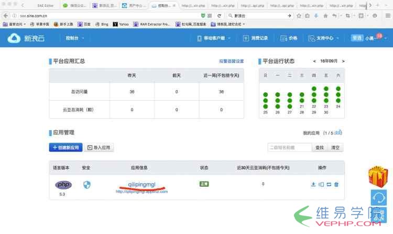393x234 pixels.
Task: Click the 导入应用 button
Action: tap(99, 147)
